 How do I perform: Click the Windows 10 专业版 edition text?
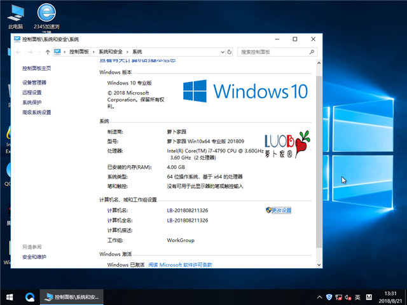[x=130, y=83]
